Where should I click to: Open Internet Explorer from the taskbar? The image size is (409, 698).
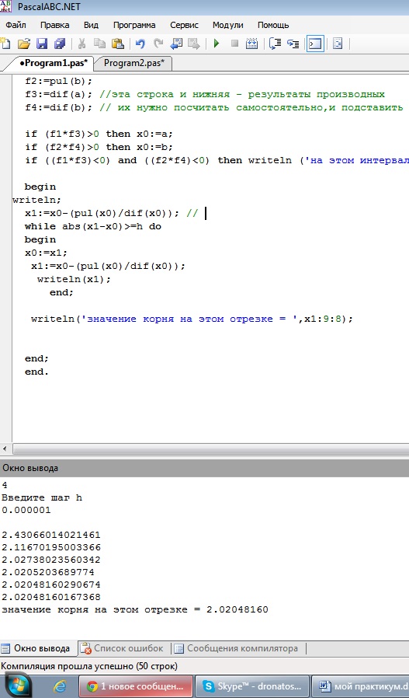[x=61, y=686]
